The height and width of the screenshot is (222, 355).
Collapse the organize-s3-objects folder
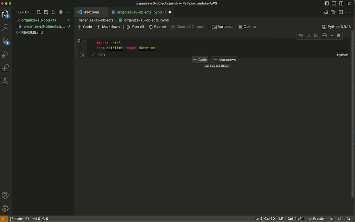pyautogui.click(x=18, y=20)
